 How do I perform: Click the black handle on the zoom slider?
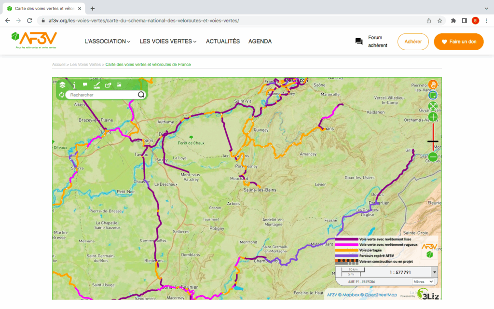pos(433,141)
